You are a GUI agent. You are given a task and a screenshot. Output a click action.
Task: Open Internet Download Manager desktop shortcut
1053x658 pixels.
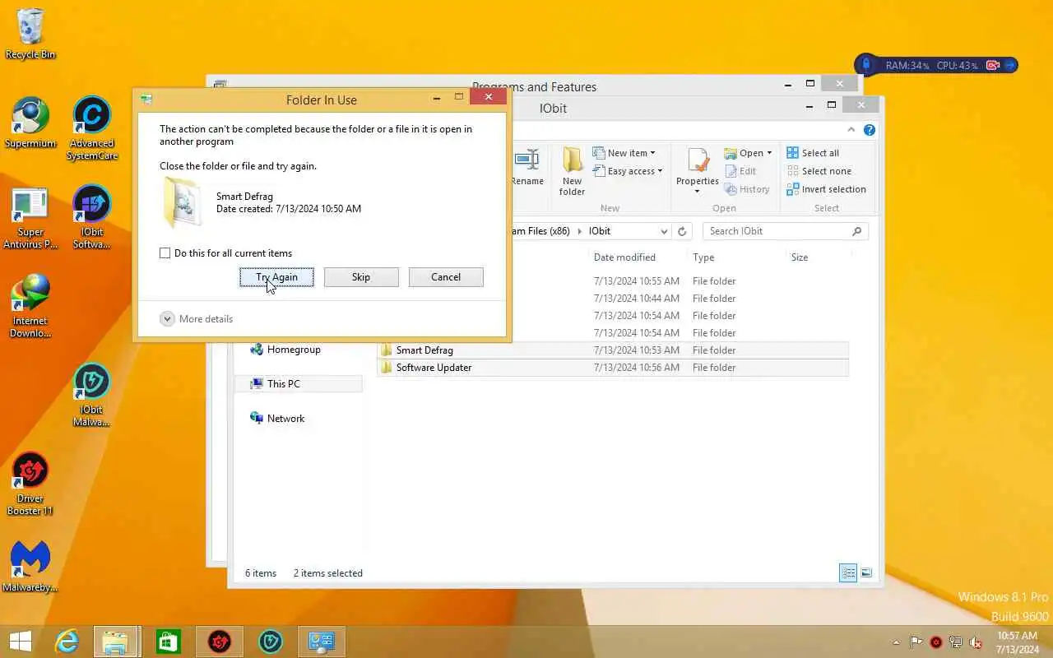click(x=30, y=307)
